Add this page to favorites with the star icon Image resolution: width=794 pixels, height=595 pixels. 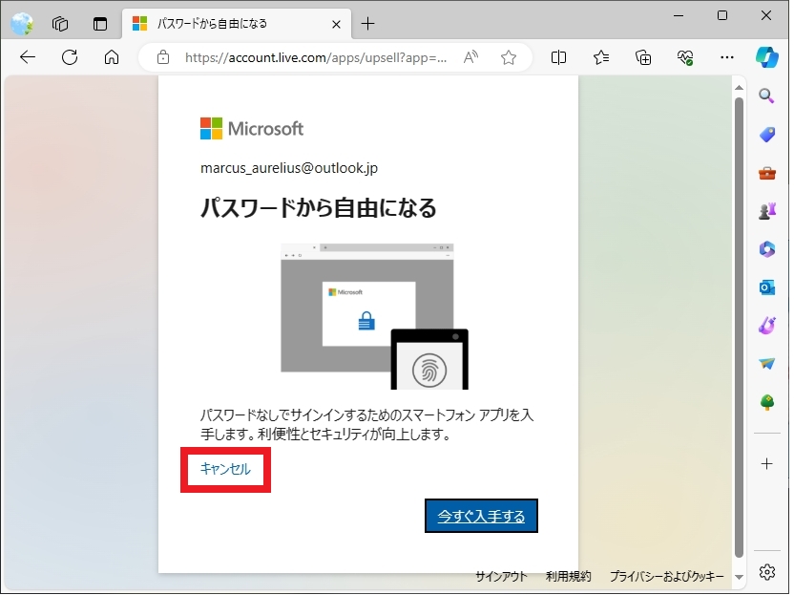tap(509, 57)
